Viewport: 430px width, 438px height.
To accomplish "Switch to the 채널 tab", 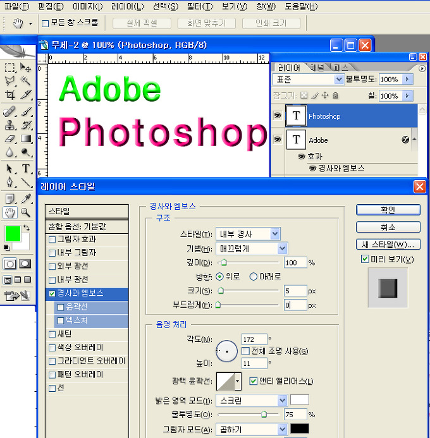I will [317, 68].
